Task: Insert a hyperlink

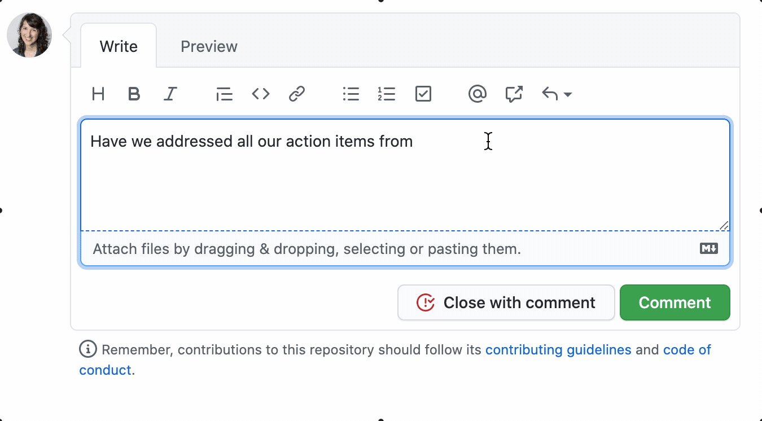Action: (296, 94)
